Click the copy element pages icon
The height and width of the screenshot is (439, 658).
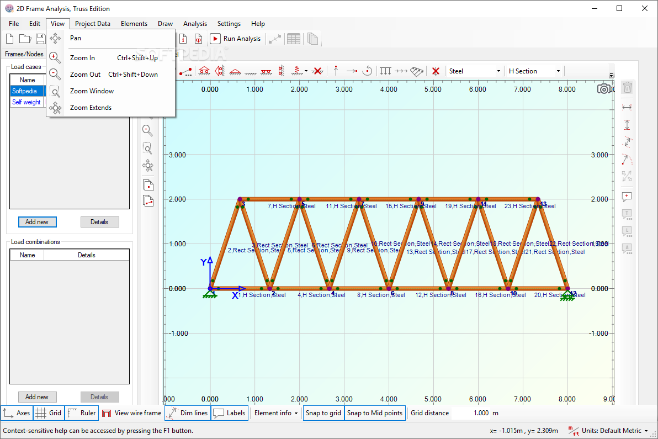[148, 201]
